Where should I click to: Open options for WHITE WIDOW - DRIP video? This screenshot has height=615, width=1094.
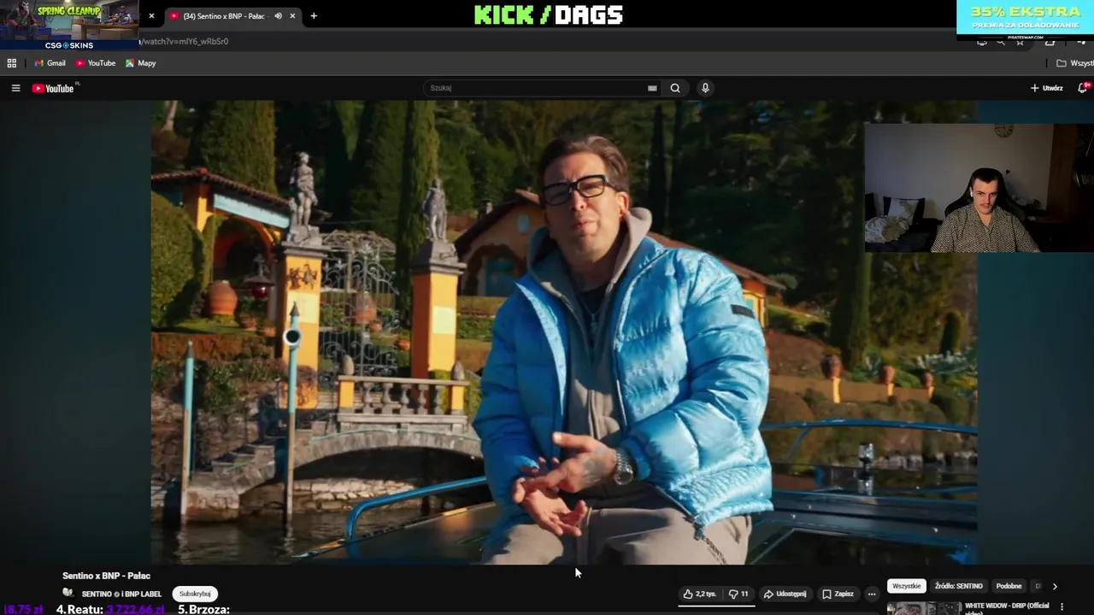pos(1062,606)
